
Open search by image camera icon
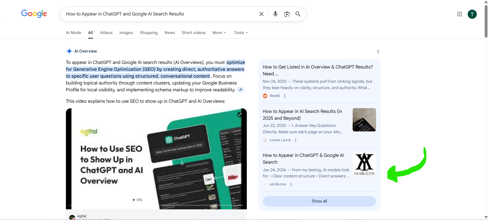[287, 14]
